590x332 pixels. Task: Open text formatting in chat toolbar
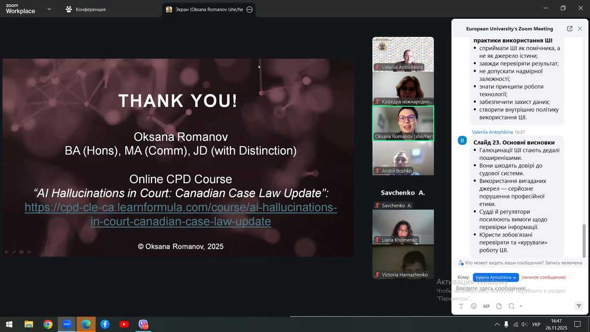click(x=461, y=306)
